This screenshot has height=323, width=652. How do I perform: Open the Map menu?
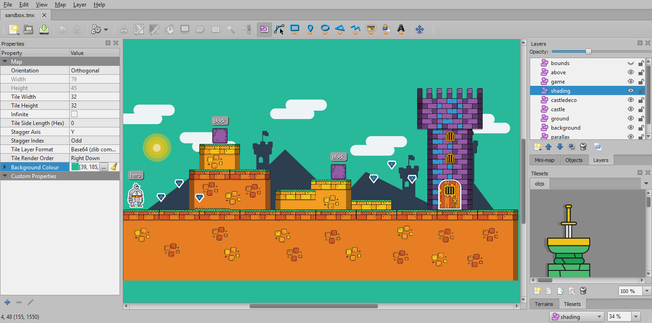click(60, 5)
